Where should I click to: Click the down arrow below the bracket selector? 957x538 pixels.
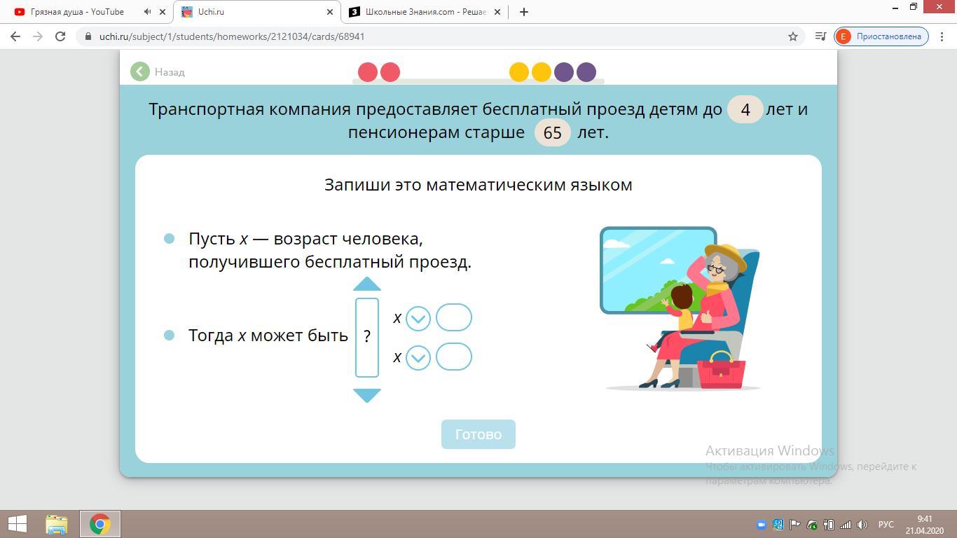(x=367, y=396)
